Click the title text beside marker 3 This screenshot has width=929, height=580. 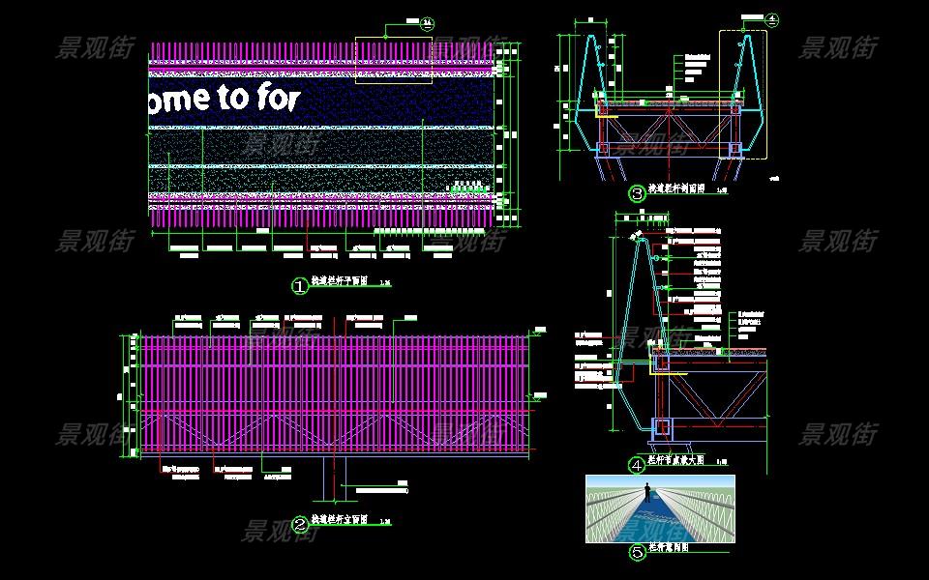click(675, 189)
